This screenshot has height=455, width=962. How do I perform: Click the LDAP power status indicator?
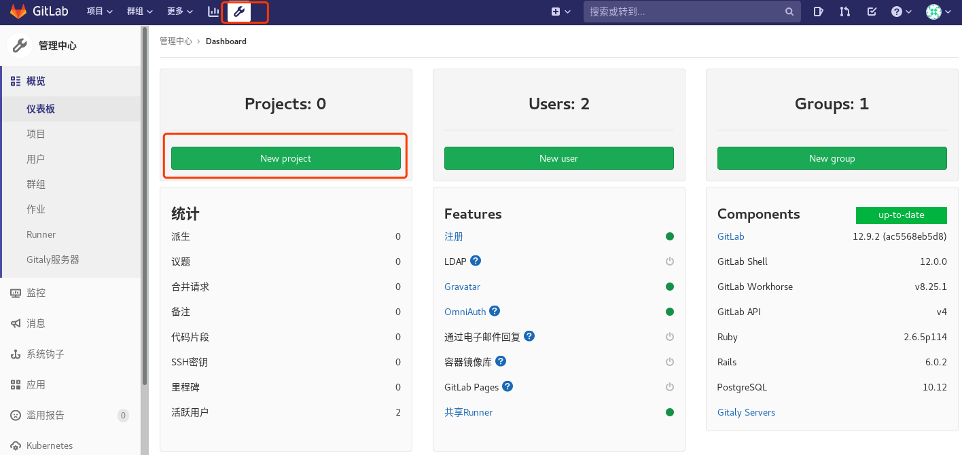click(670, 261)
